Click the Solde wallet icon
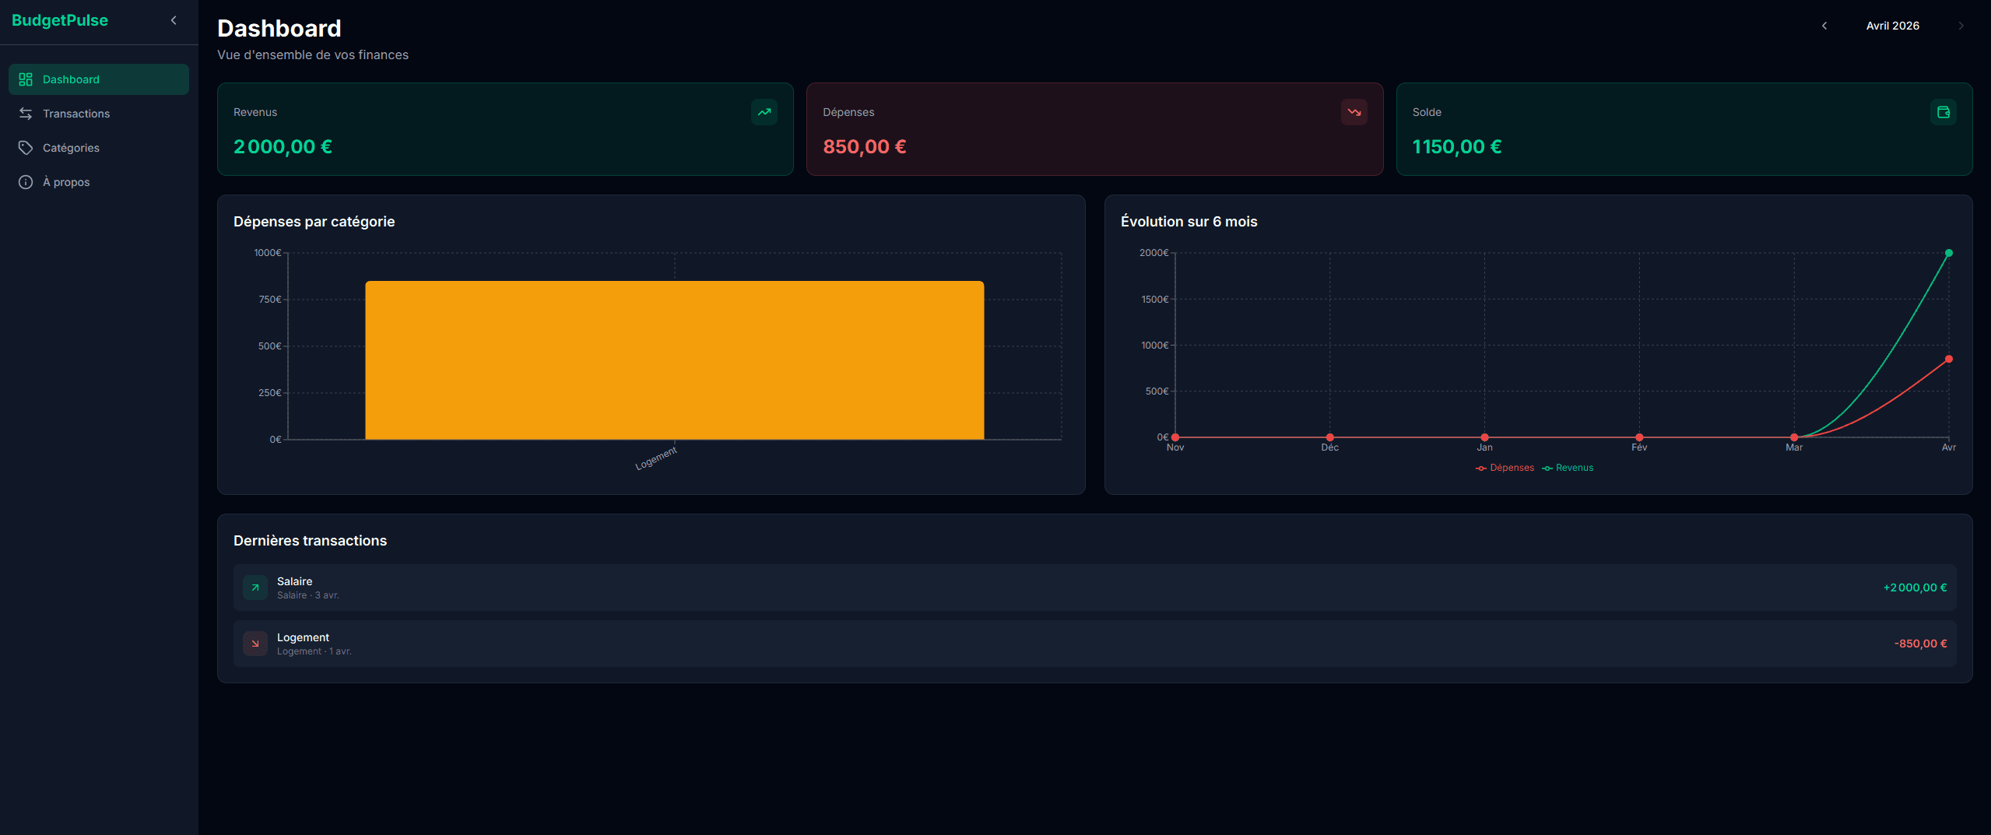This screenshot has height=835, width=1991. pyautogui.click(x=1944, y=112)
